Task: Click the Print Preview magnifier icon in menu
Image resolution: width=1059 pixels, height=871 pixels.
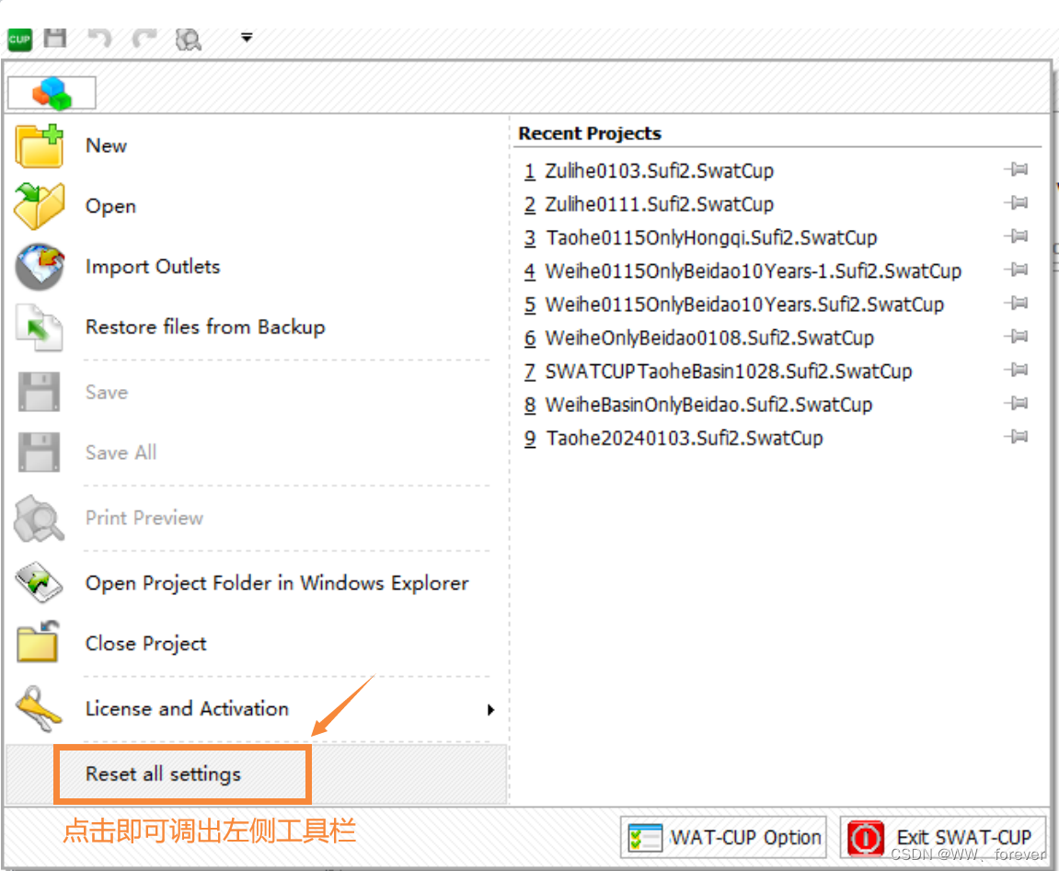Action: [39, 519]
